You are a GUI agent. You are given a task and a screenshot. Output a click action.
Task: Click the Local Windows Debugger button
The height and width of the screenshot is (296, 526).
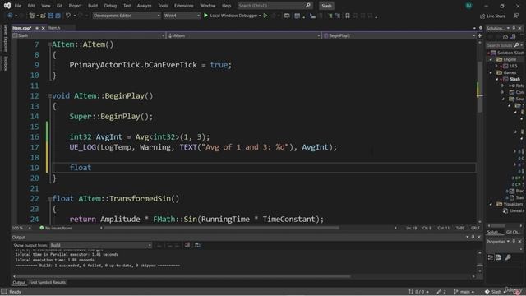233,16
